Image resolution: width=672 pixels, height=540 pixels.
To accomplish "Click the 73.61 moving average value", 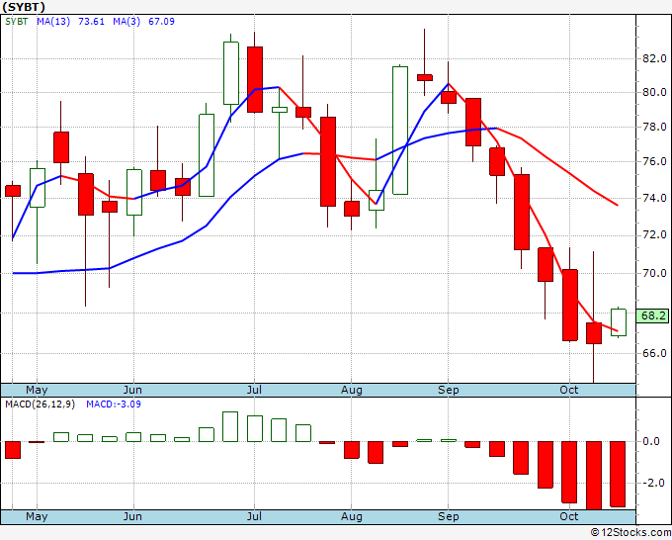I will [x=91, y=22].
